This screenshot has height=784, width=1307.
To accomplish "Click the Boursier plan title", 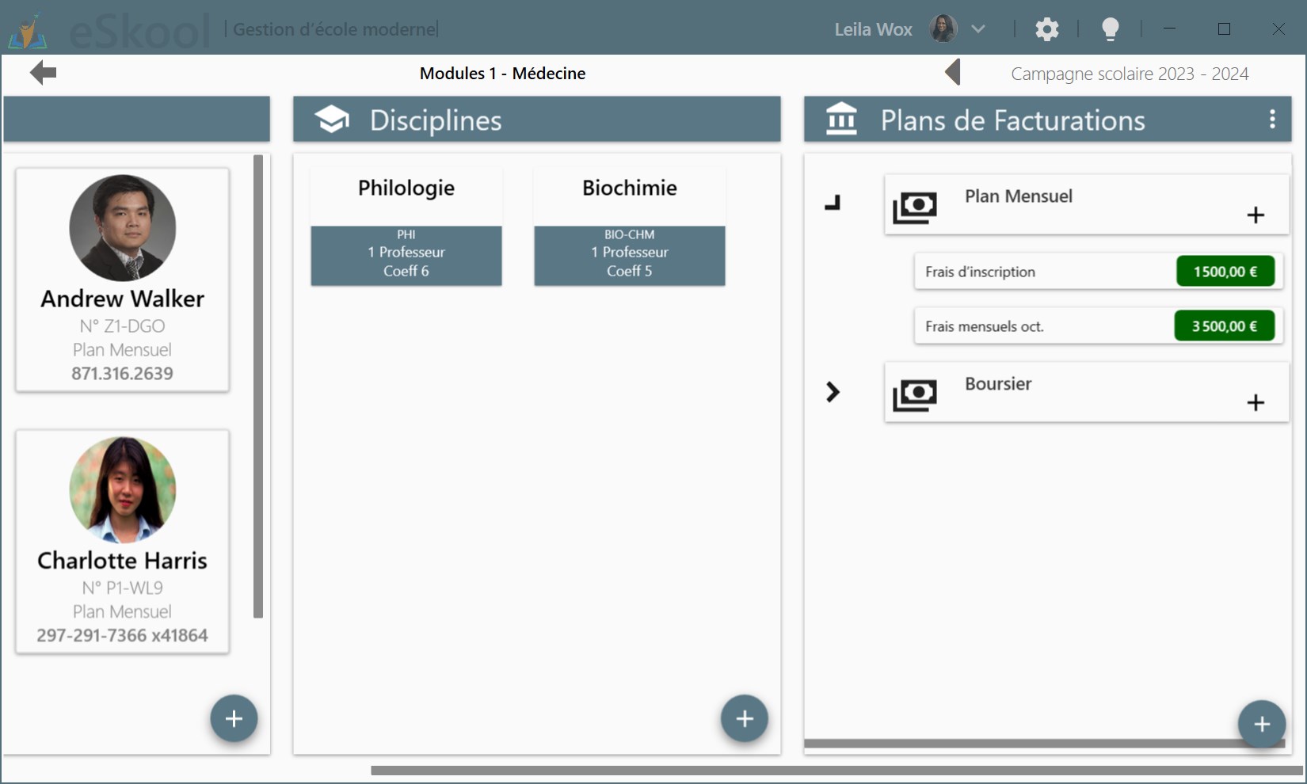I will coord(998,384).
